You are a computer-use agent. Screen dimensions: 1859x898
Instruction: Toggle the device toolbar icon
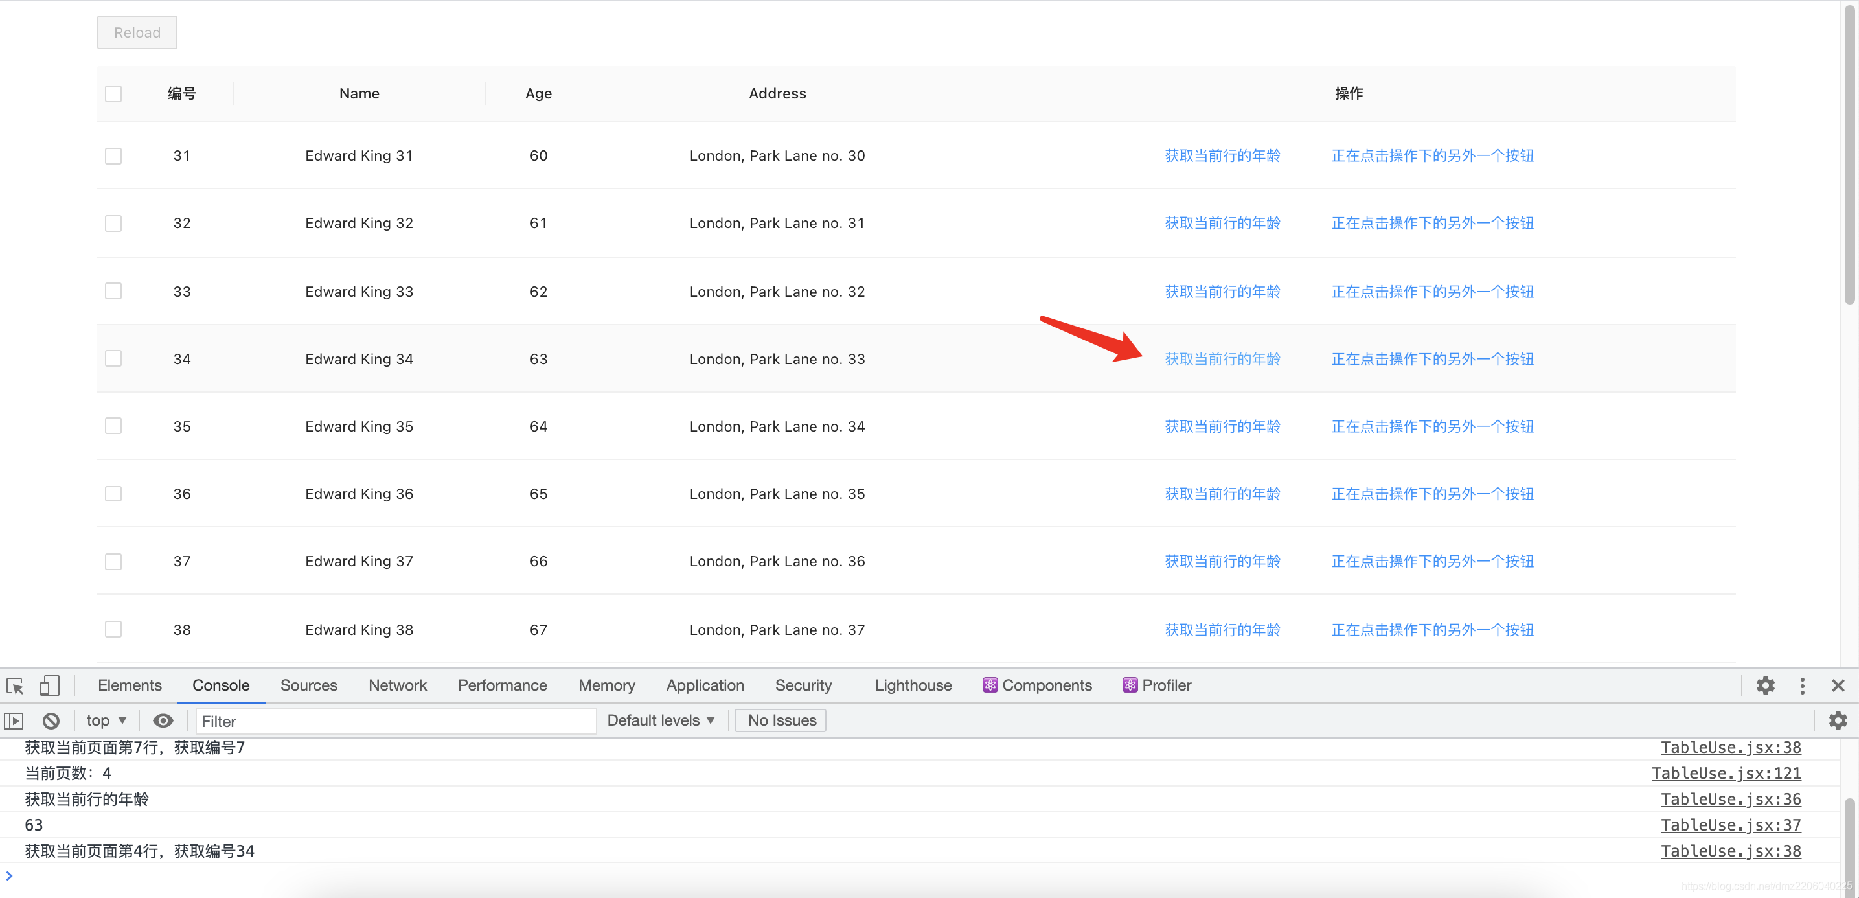pos(49,685)
